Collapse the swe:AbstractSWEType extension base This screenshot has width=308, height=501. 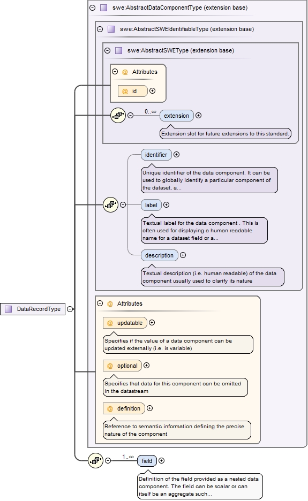[x=108, y=50]
